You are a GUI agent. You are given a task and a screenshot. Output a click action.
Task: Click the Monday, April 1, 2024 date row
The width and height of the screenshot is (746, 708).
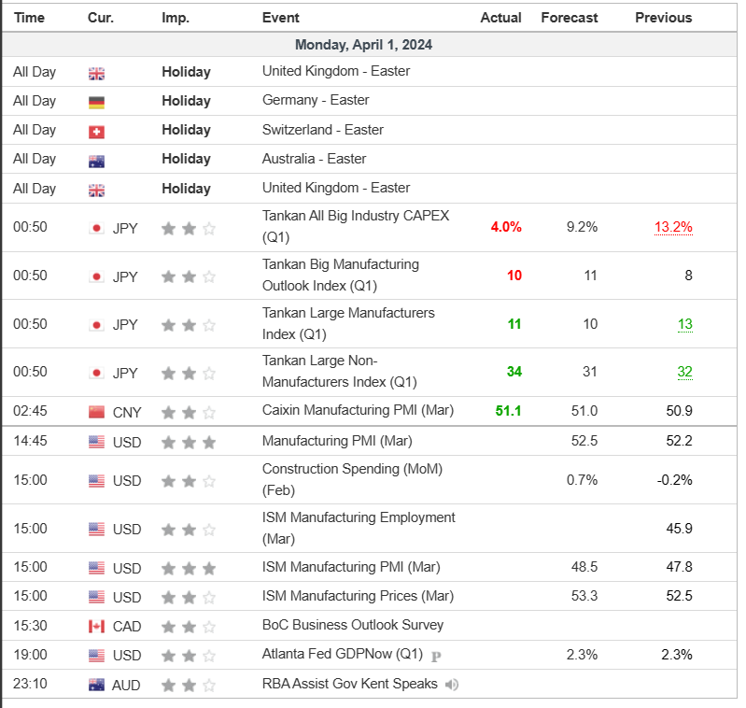tap(363, 45)
